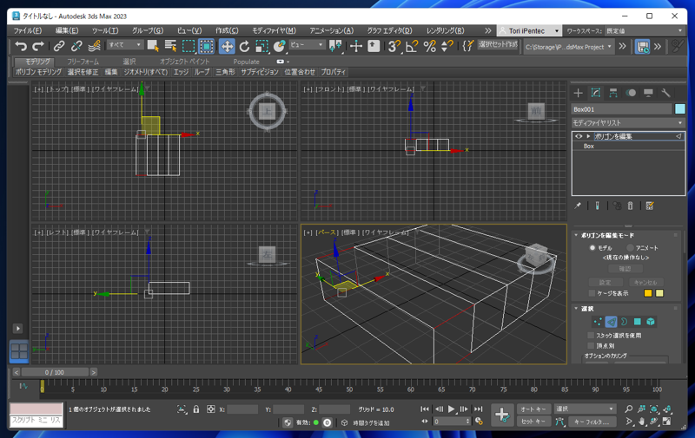Open the ビュー reference coordinate dropdown
695x438 pixels.
307,45
